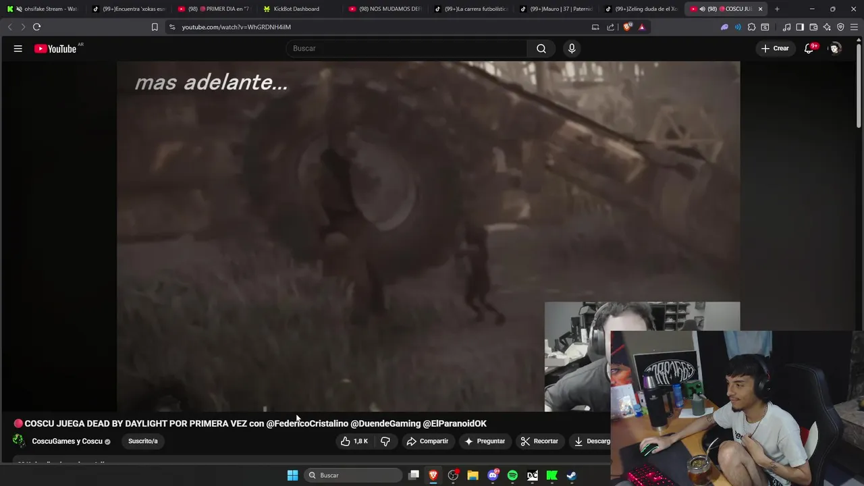Open the browser main hamburger menu
This screenshot has height=486, width=864.
[854, 27]
